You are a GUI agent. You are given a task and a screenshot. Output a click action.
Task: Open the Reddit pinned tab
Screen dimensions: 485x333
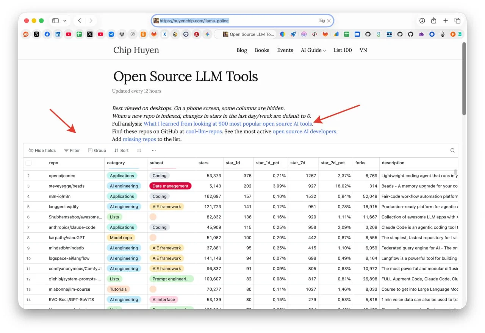[26, 34]
